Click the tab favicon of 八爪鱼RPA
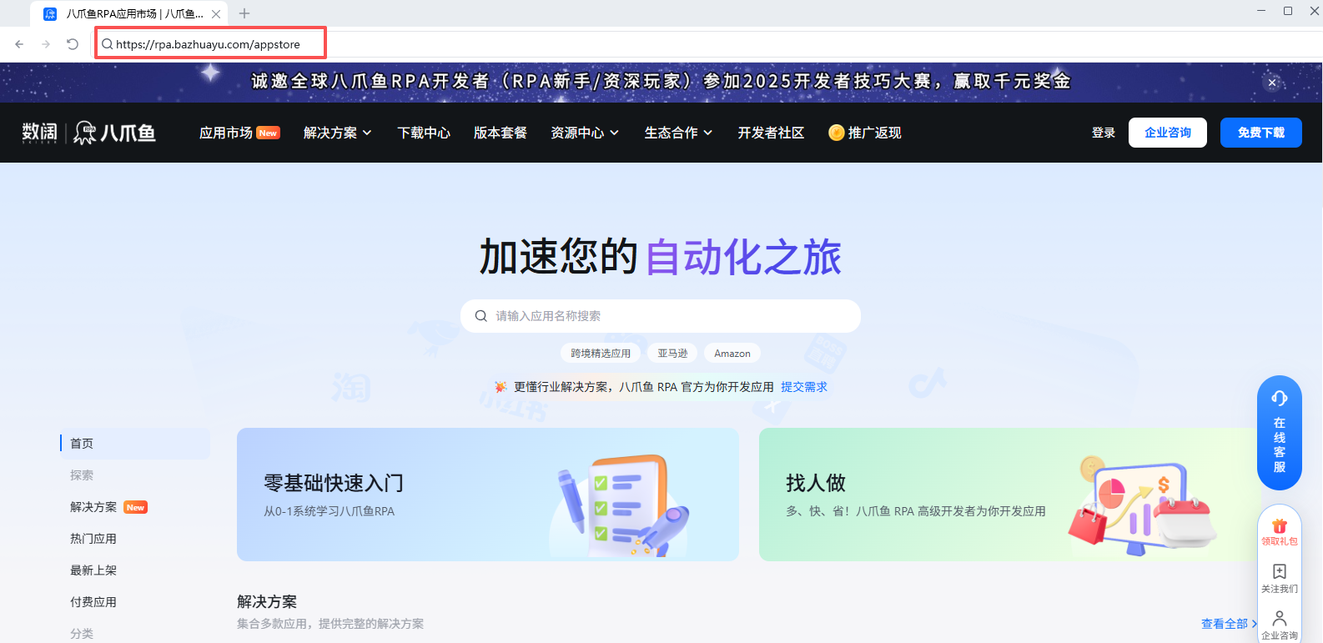This screenshot has height=643, width=1323. click(x=50, y=14)
